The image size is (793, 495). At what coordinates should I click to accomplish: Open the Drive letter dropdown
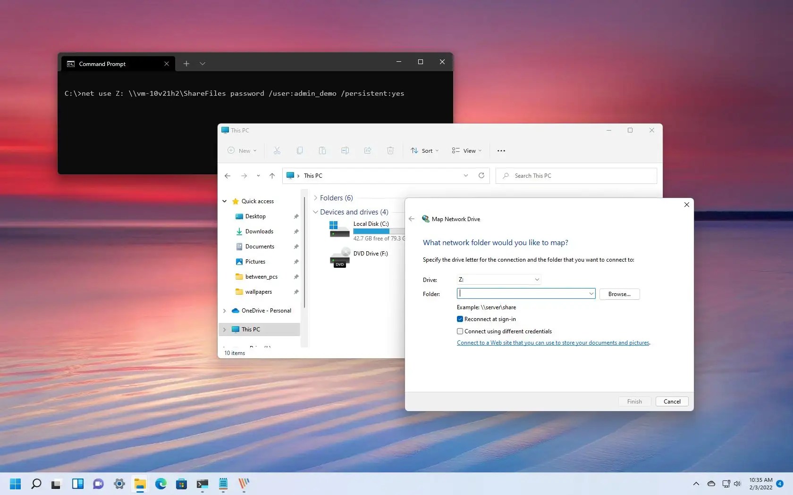(537, 279)
